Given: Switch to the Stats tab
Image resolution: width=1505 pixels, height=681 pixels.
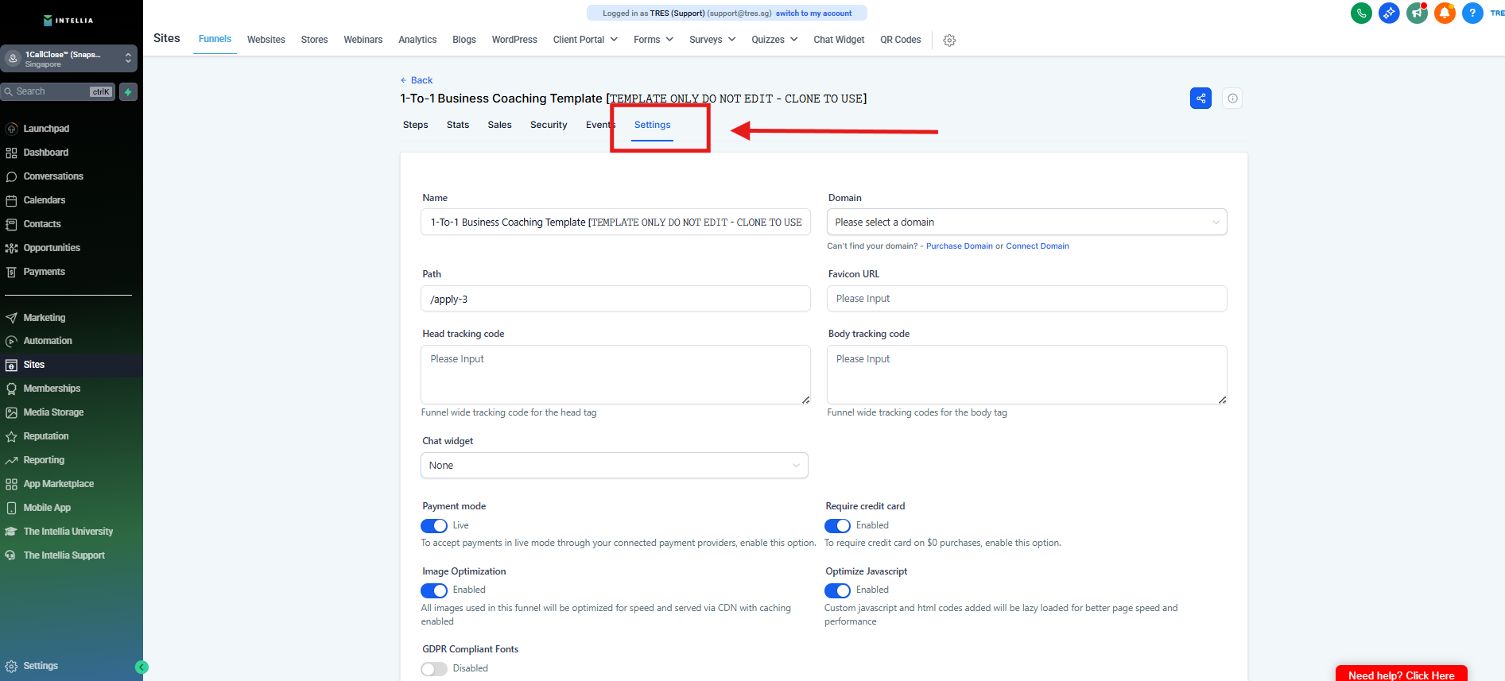Looking at the screenshot, I should (458, 126).
